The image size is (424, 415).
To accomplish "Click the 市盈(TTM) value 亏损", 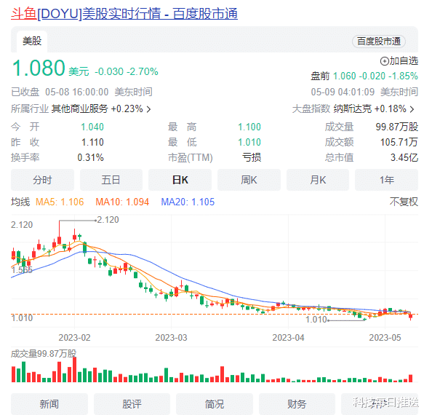I will click(252, 157).
